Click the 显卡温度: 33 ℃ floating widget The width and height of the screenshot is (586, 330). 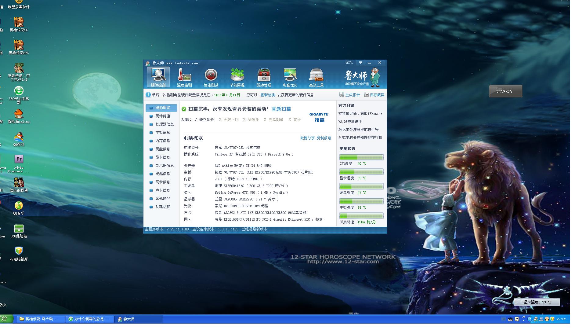click(x=537, y=302)
